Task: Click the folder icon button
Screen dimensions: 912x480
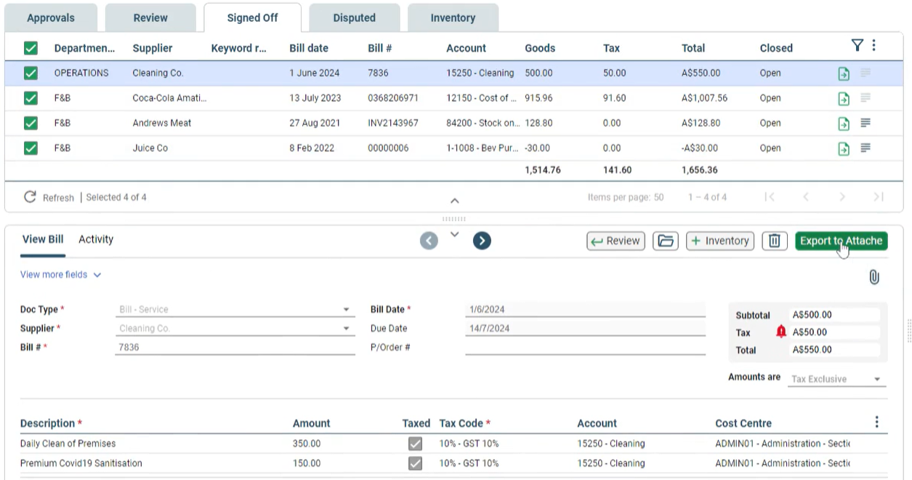Action: pyautogui.click(x=665, y=241)
